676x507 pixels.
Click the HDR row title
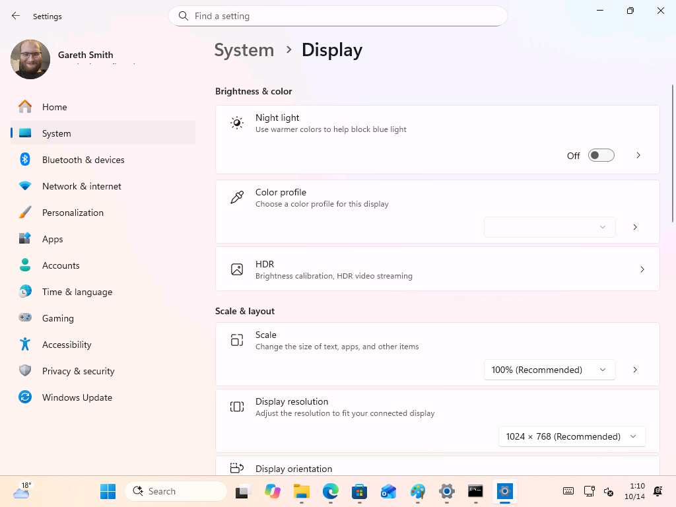(x=265, y=264)
